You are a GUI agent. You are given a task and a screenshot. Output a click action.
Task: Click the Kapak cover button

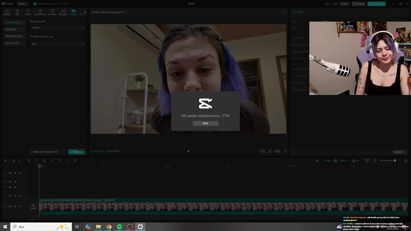tap(33, 206)
